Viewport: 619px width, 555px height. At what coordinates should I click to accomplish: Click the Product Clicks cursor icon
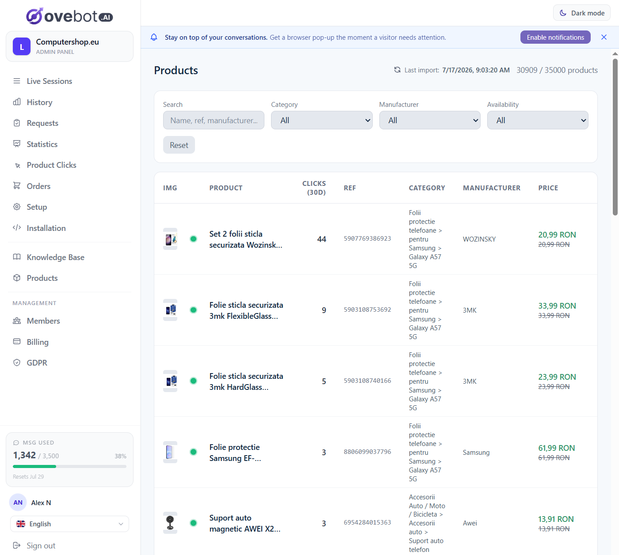pos(18,166)
